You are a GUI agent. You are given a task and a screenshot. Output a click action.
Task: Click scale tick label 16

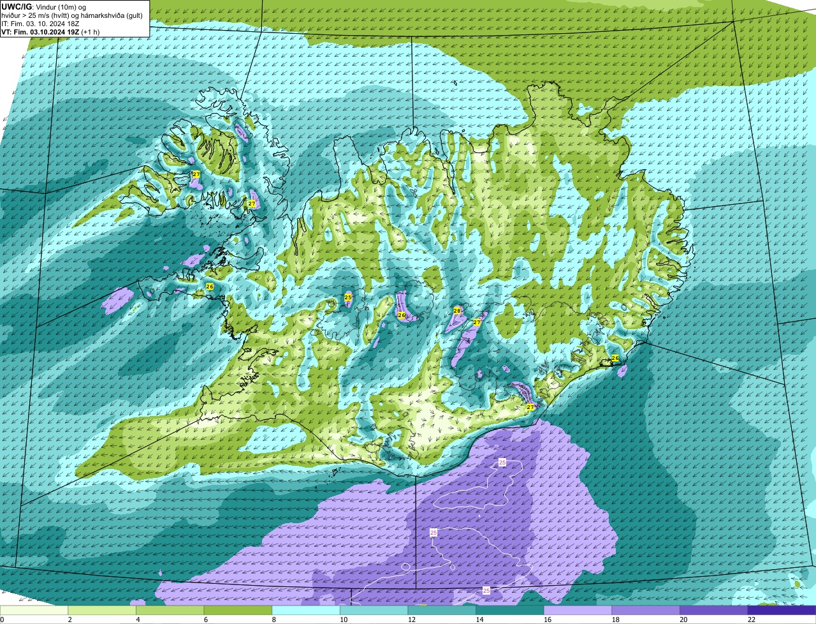(548, 620)
